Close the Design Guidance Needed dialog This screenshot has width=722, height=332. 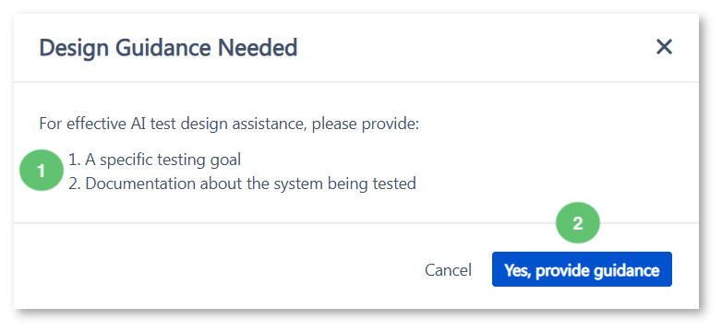click(x=664, y=47)
